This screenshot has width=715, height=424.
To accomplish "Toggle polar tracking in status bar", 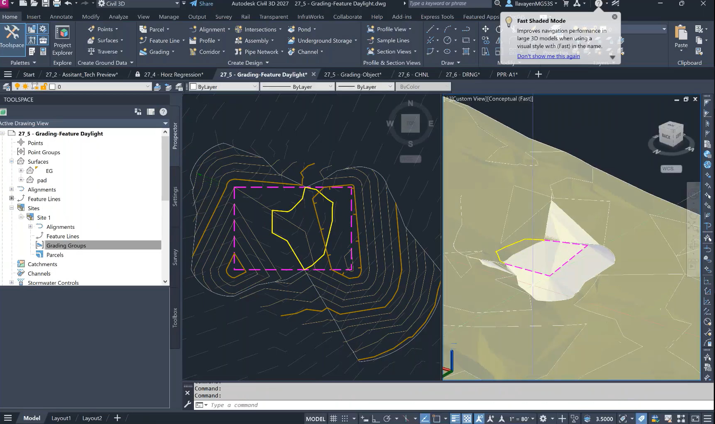I will pyautogui.click(x=387, y=419).
